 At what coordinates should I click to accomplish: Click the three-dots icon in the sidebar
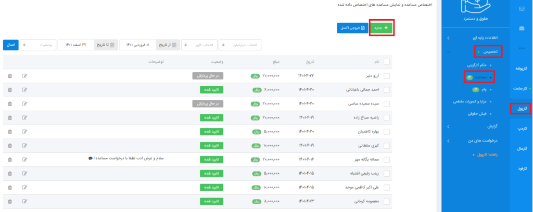click(521, 48)
